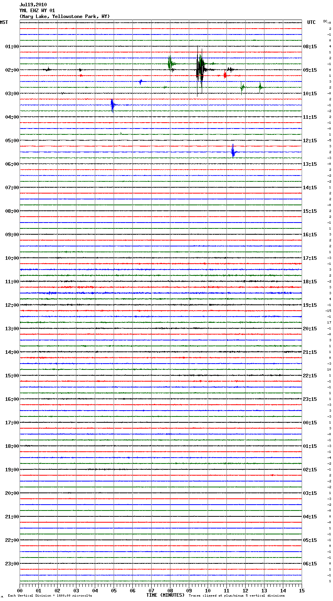Click the Mary Lake, Yellowstone Park location text
The height and width of the screenshot is (601, 333).
(x=65, y=16)
